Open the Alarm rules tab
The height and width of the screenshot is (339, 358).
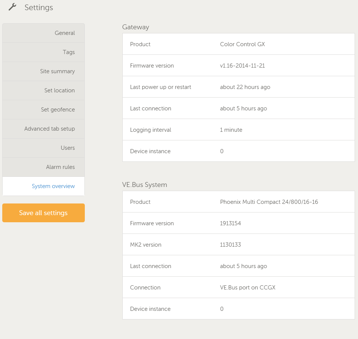tap(44, 167)
